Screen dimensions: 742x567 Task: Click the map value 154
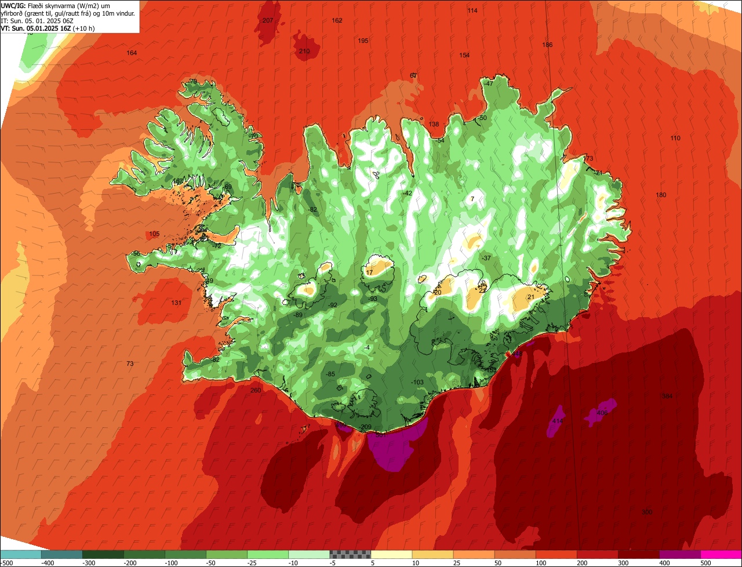pyautogui.click(x=464, y=55)
